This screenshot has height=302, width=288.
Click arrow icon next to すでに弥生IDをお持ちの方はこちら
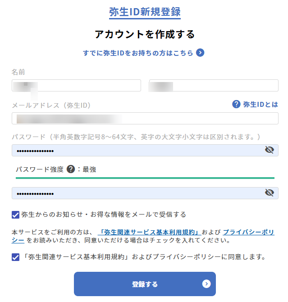(200, 53)
